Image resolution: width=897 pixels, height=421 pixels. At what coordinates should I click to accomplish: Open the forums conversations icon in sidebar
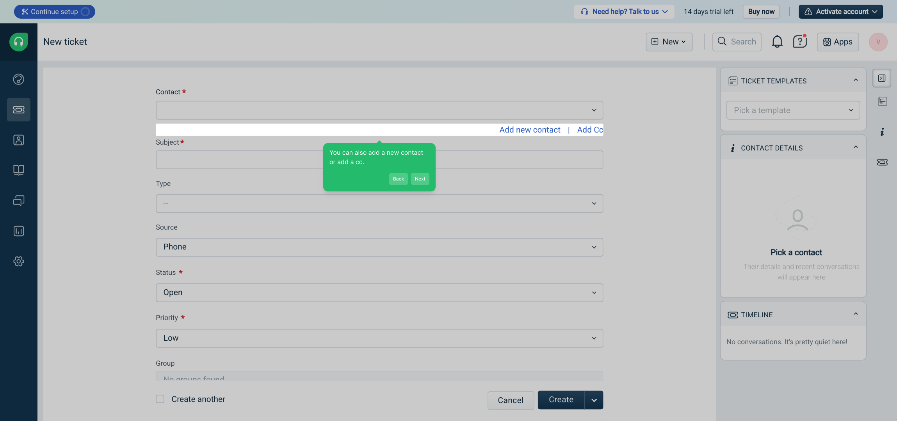pyautogui.click(x=18, y=200)
